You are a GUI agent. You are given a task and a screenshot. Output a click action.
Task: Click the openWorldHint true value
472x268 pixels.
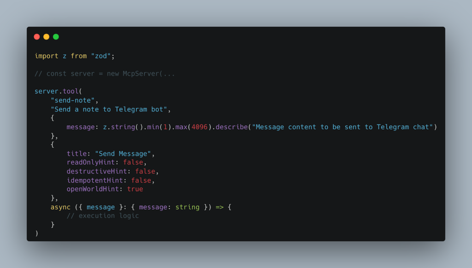tap(135, 189)
